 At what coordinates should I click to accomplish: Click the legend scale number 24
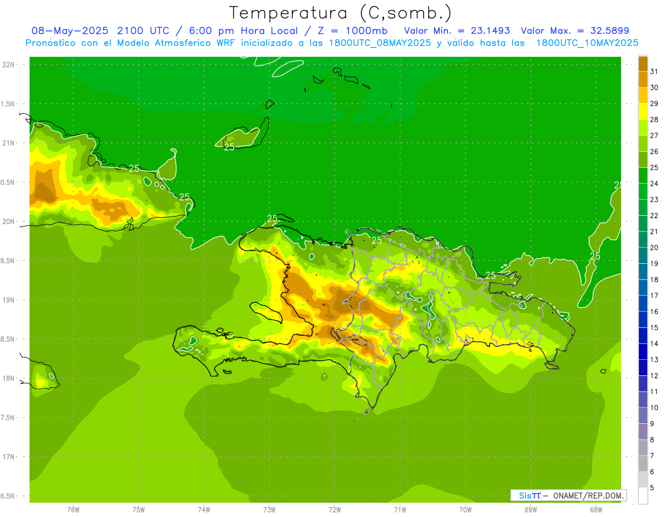click(654, 183)
